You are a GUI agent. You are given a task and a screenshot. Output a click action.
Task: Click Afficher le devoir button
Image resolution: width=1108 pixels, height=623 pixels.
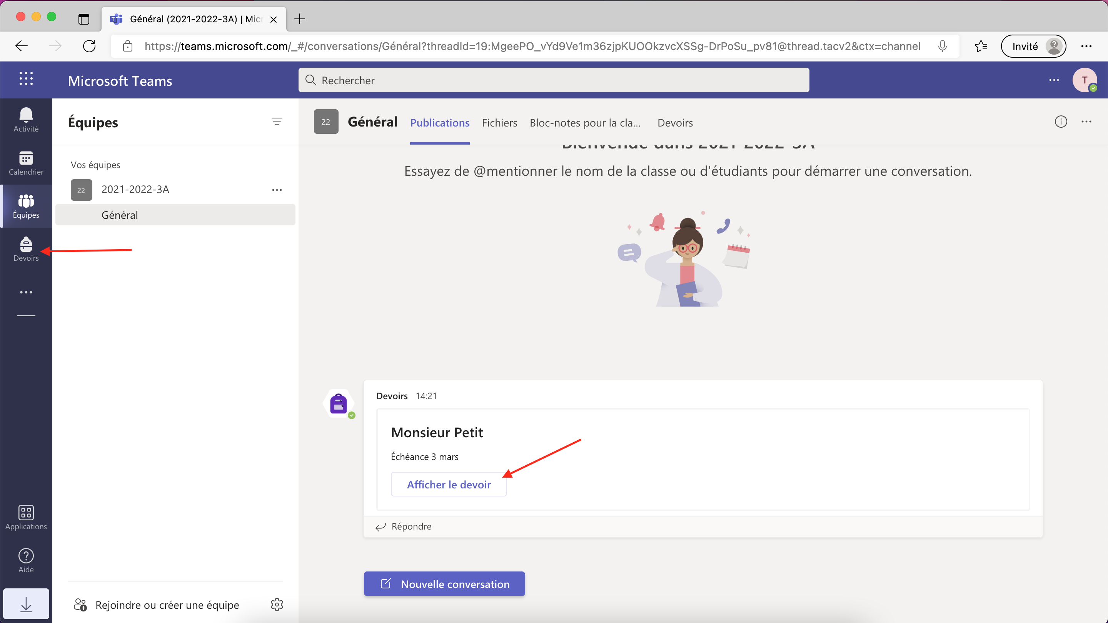click(x=448, y=484)
